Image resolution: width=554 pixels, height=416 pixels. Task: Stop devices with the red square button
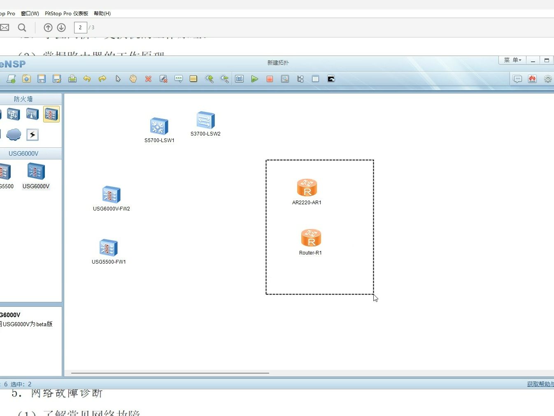click(270, 79)
